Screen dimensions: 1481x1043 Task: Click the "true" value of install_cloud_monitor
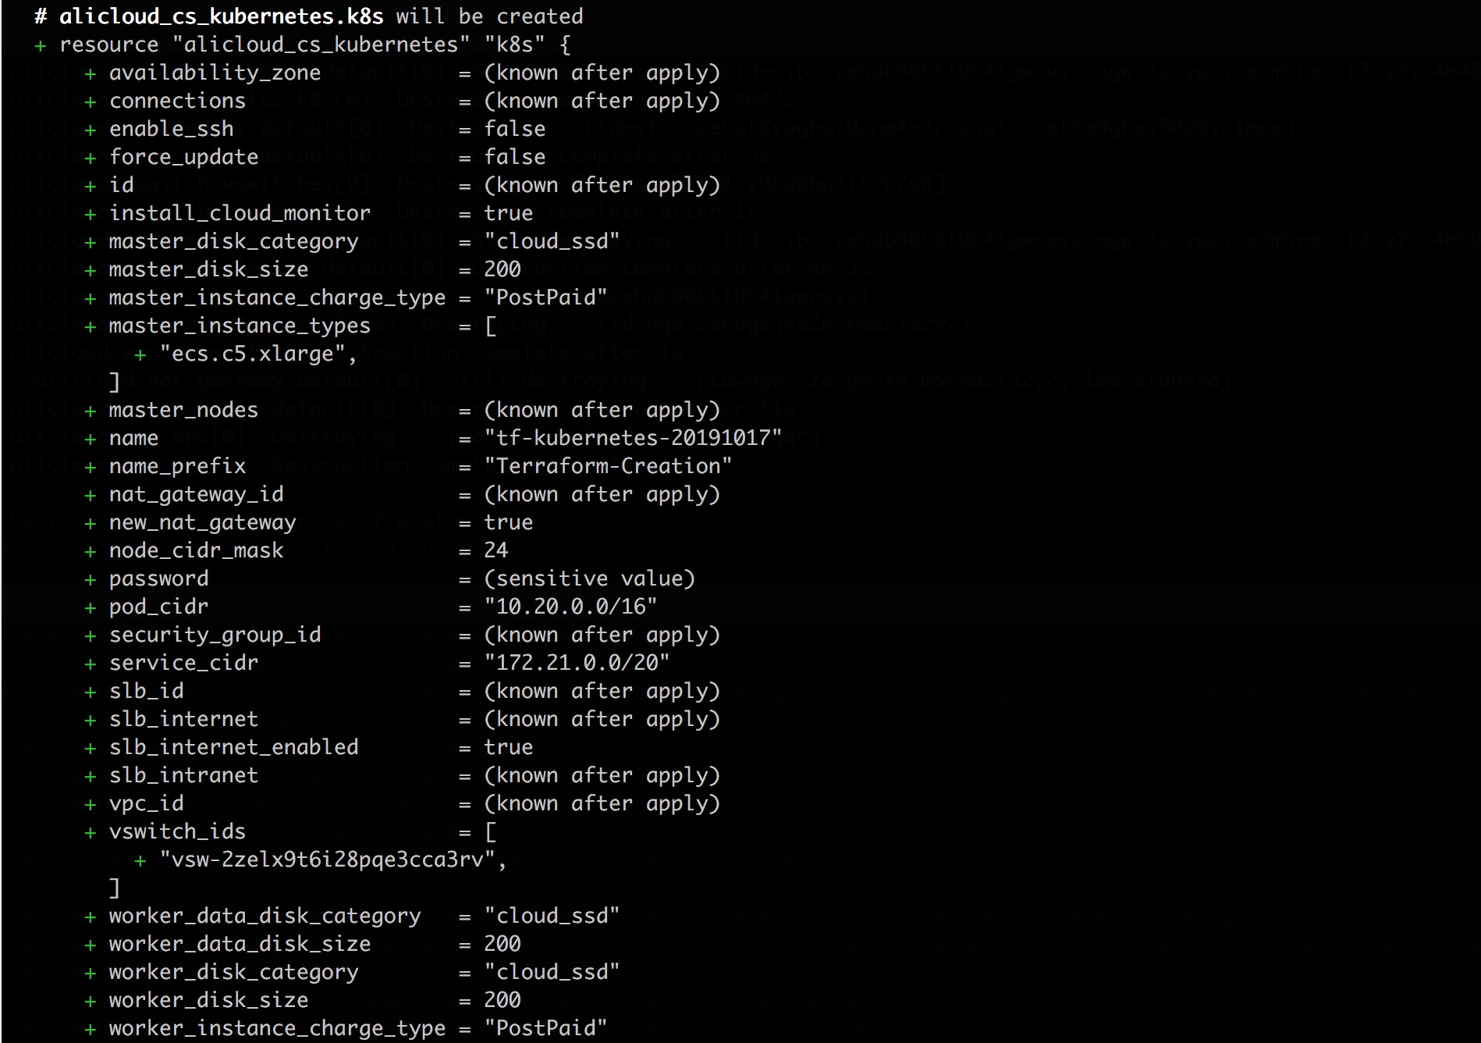pos(509,213)
